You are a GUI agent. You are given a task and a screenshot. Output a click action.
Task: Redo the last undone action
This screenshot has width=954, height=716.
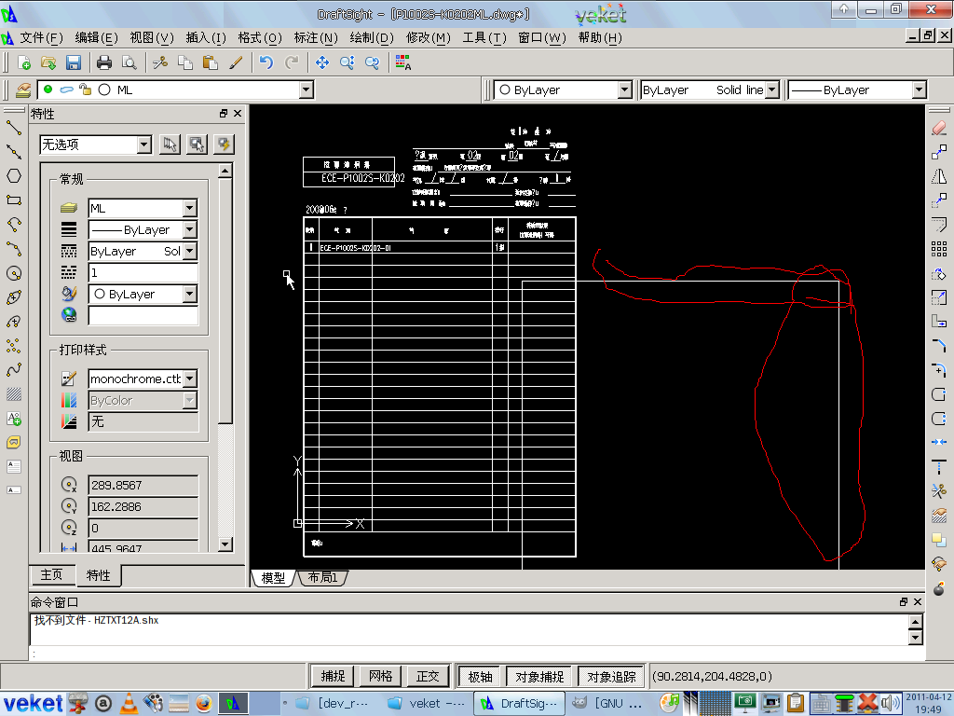tap(292, 62)
